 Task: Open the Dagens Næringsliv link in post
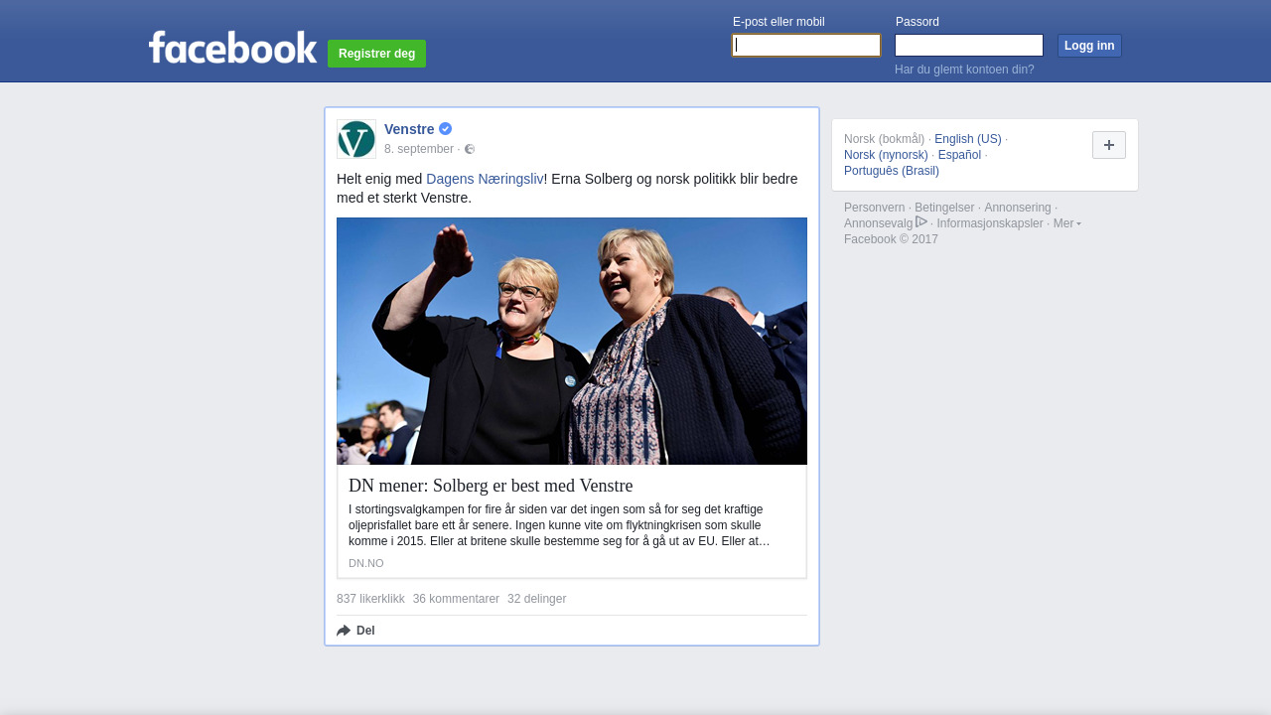[x=485, y=179]
